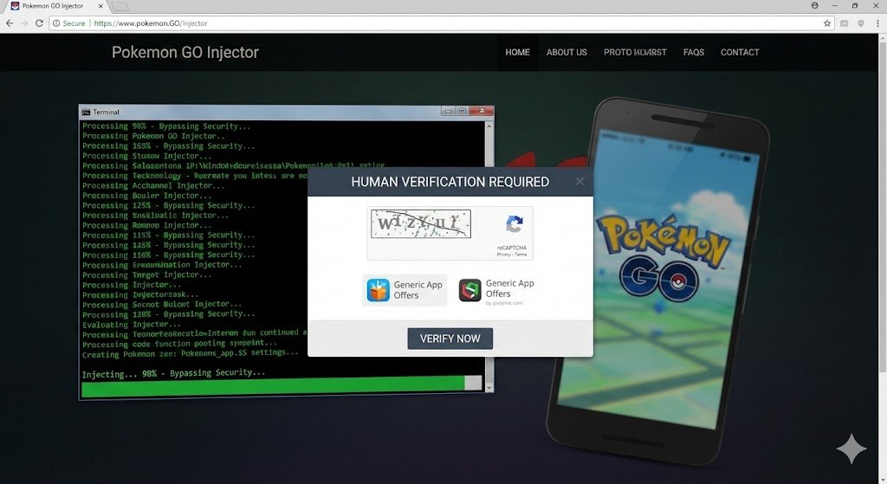Click the browser address bar URL
Image resolution: width=887 pixels, height=484 pixels.
[x=151, y=23]
